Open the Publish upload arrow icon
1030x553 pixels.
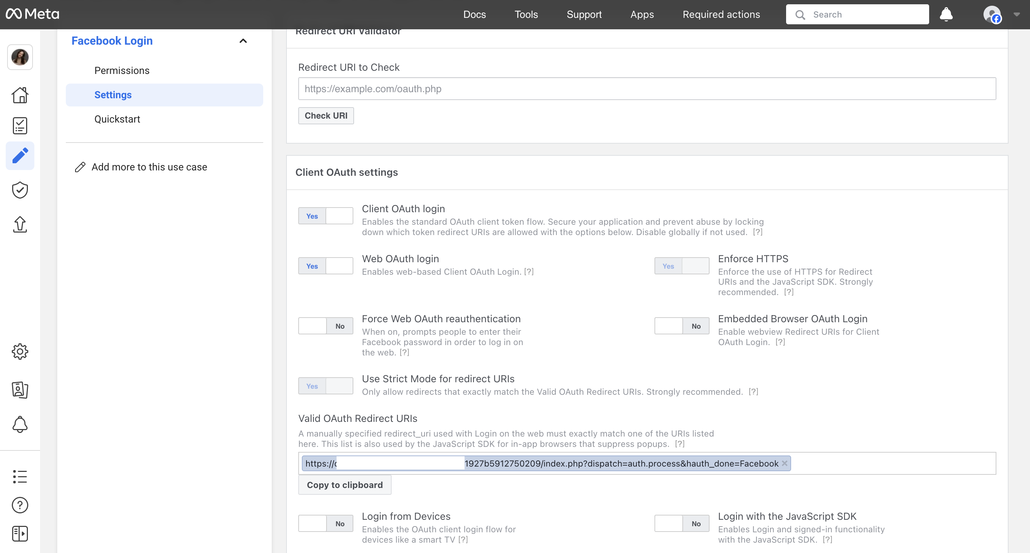20,224
